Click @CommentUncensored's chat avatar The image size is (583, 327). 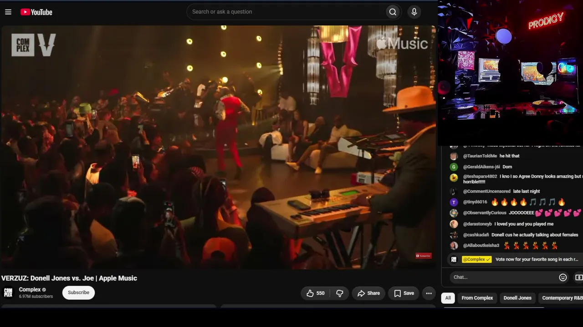454,191
